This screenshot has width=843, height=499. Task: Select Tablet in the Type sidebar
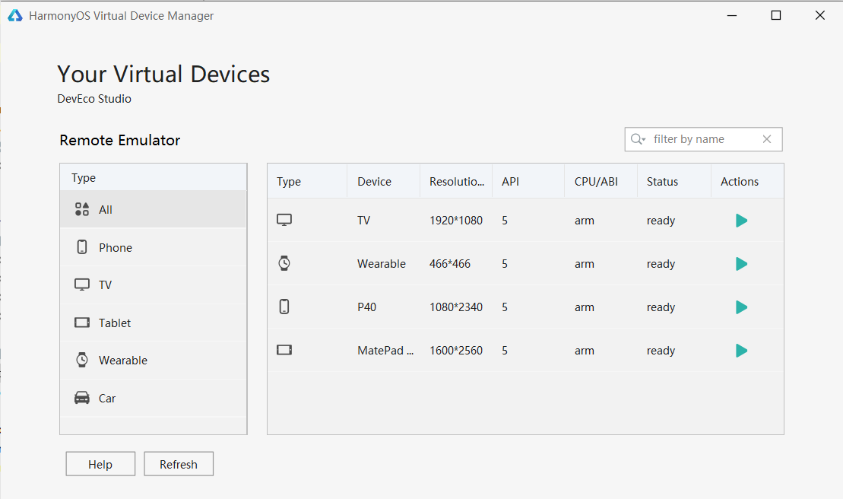point(154,323)
